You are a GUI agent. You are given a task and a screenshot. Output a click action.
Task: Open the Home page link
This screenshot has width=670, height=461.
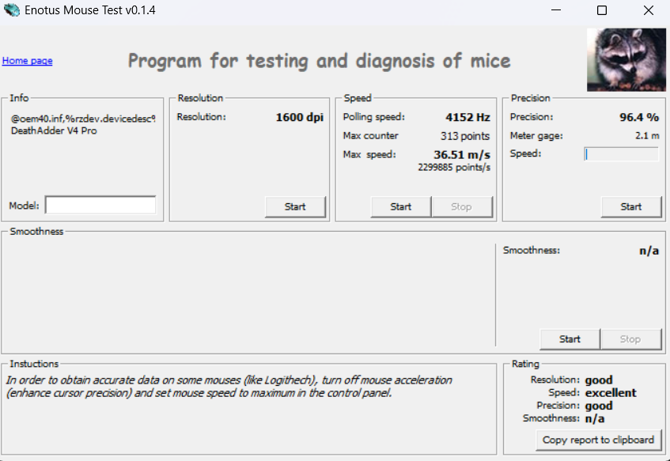point(28,61)
